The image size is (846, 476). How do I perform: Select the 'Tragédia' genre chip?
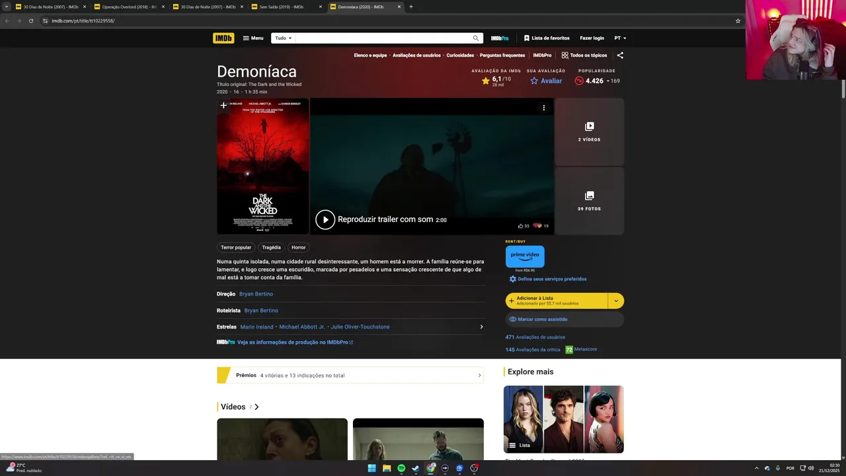[272, 247]
